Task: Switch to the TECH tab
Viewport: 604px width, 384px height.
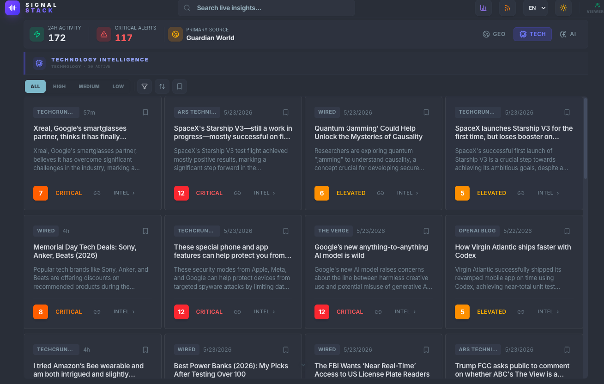Action: [532, 34]
